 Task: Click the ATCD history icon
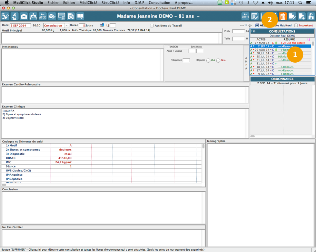click(x=42, y=17)
